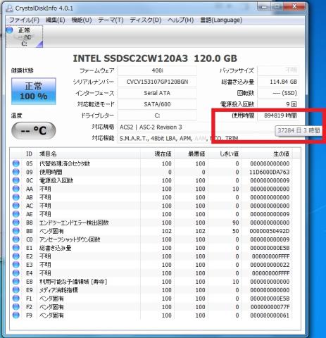Click the status icon for ID AE

coord(16,214)
